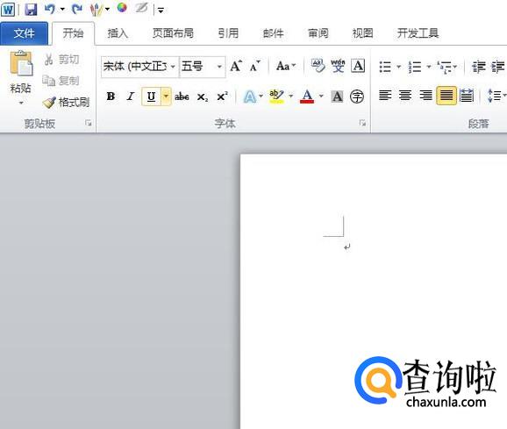Click the enclosed character 字 icon
Image resolution: width=507 pixels, height=429 pixels.
[x=357, y=97]
